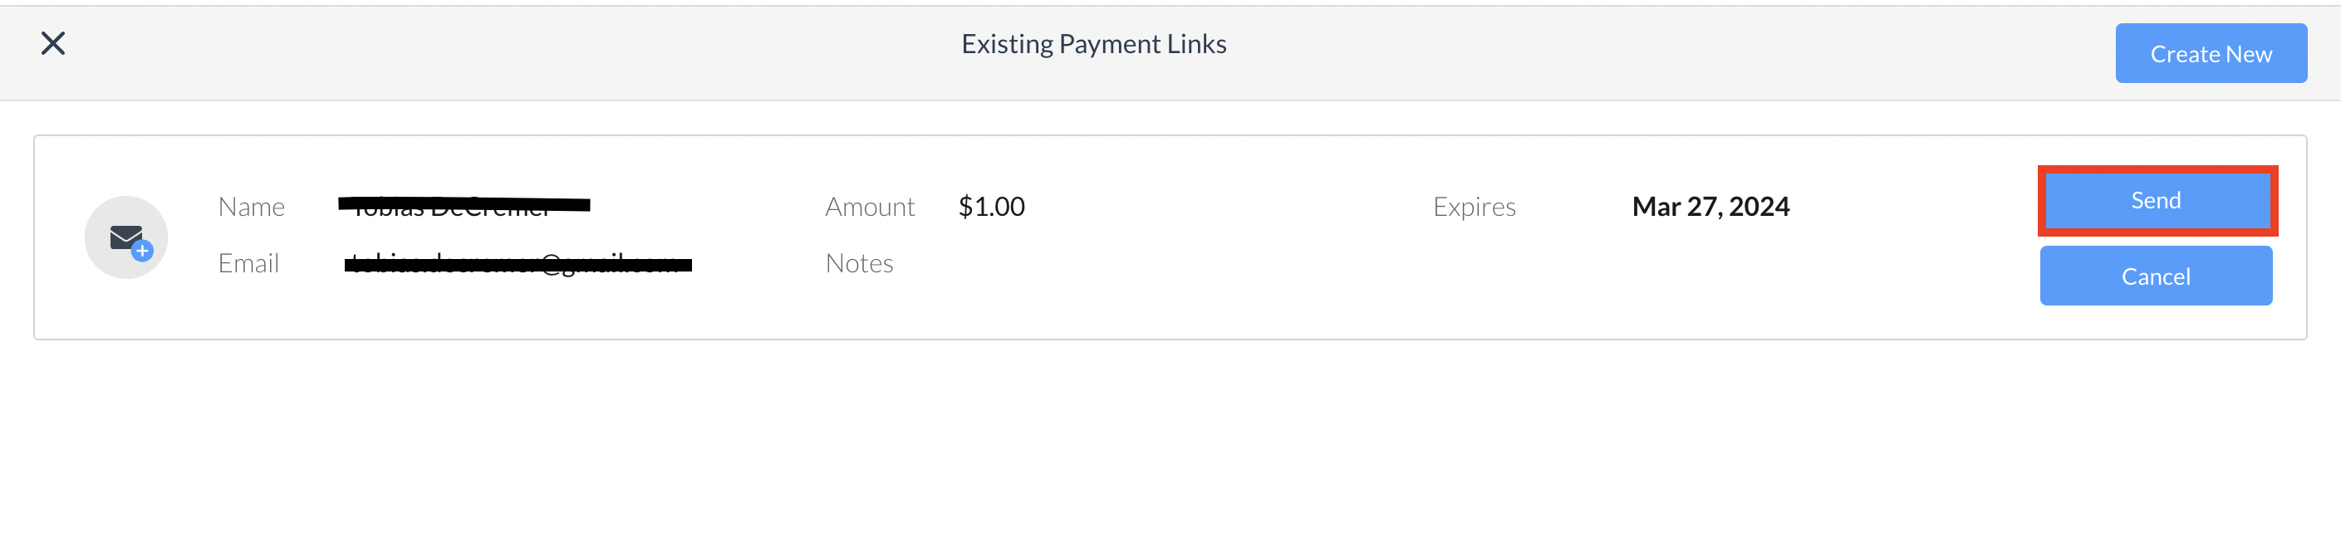Cancel the existing payment link
Image resolution: width=2341 pixels, height=538 pixels.
tap(2155, 276)
